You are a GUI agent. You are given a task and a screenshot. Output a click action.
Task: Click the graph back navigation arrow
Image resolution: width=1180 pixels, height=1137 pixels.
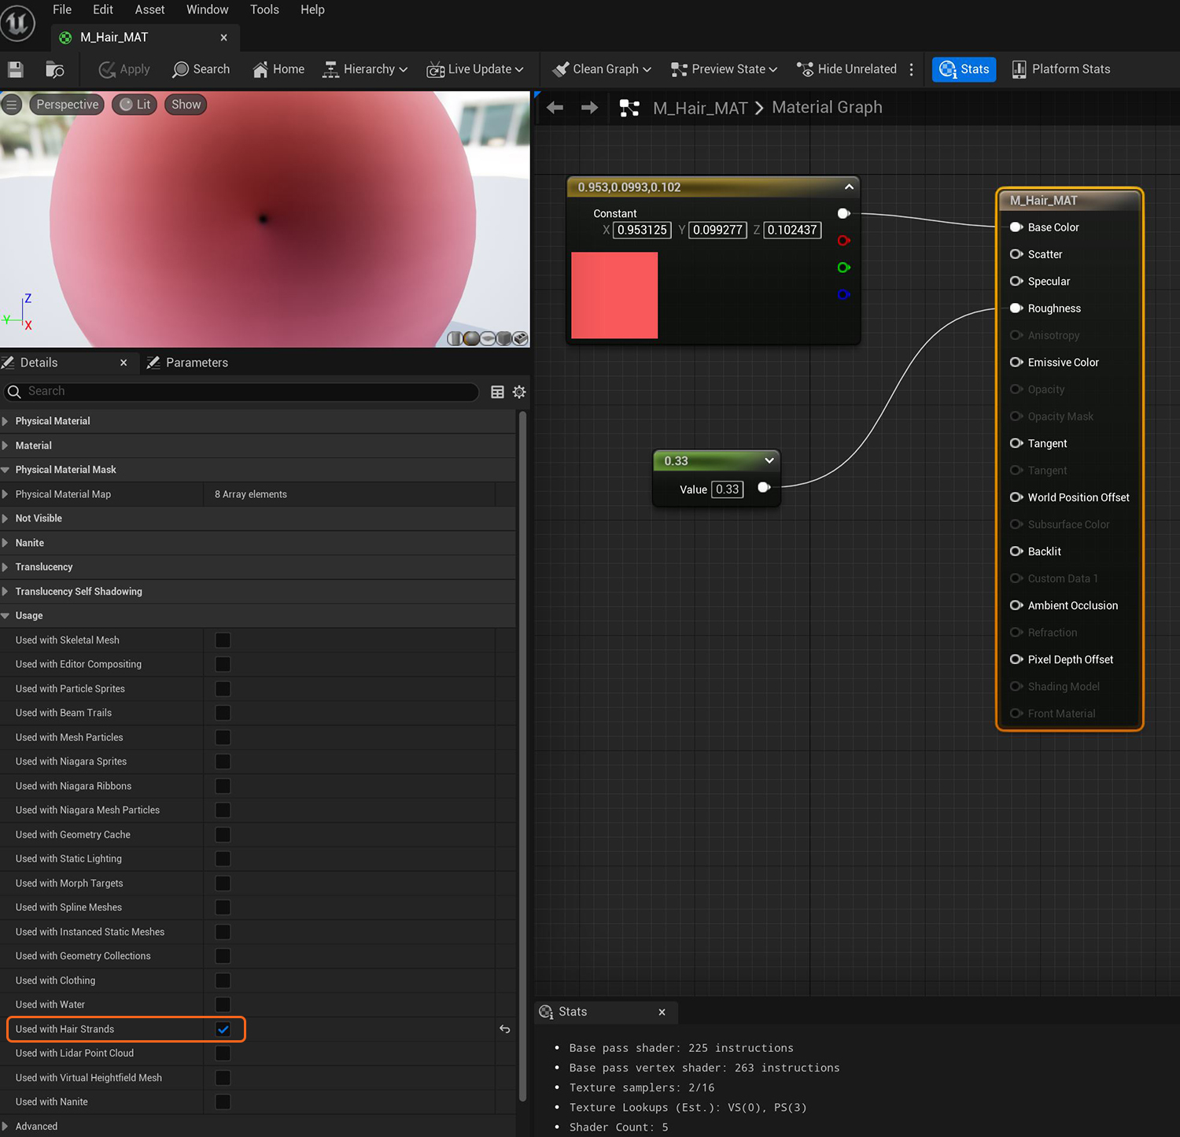555,108
